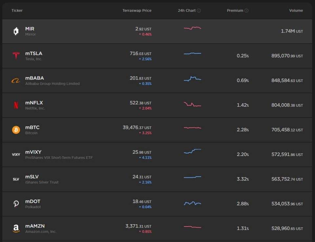Image resolution: width=315 pixels, height=242 pixels.
Task: Click the MIR price 2.92 UST
Action: (x=143, y=29)
